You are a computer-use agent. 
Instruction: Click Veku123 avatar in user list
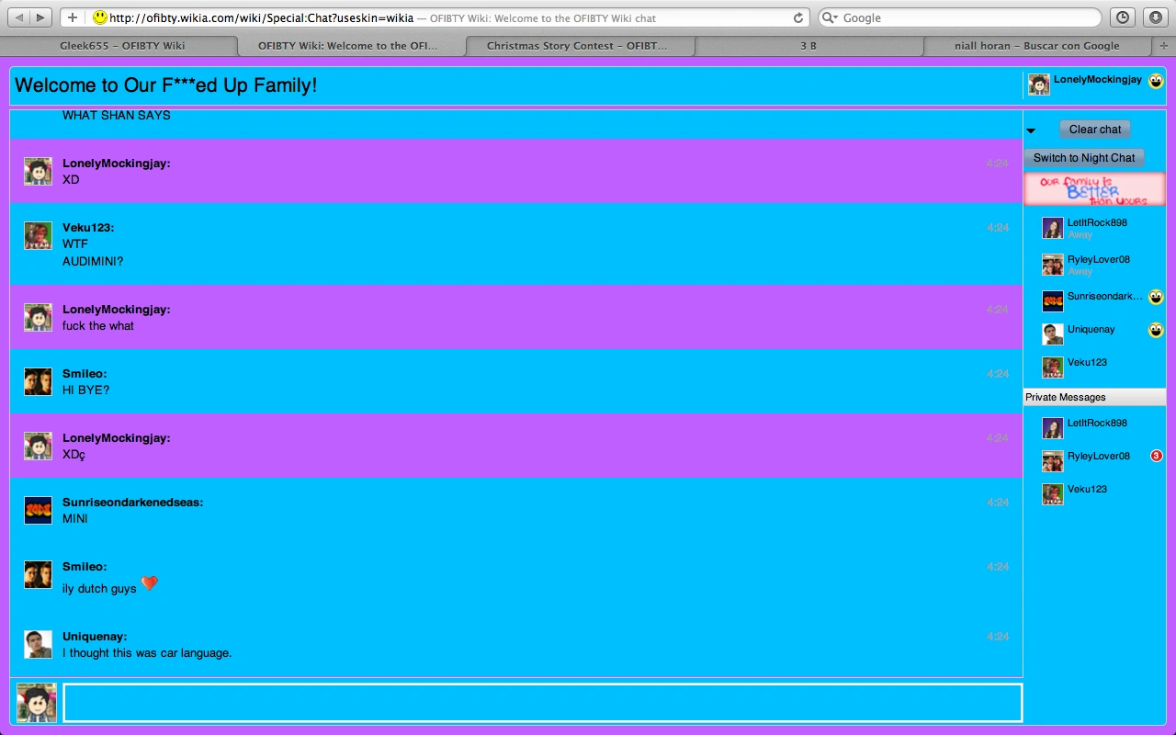1053,367
